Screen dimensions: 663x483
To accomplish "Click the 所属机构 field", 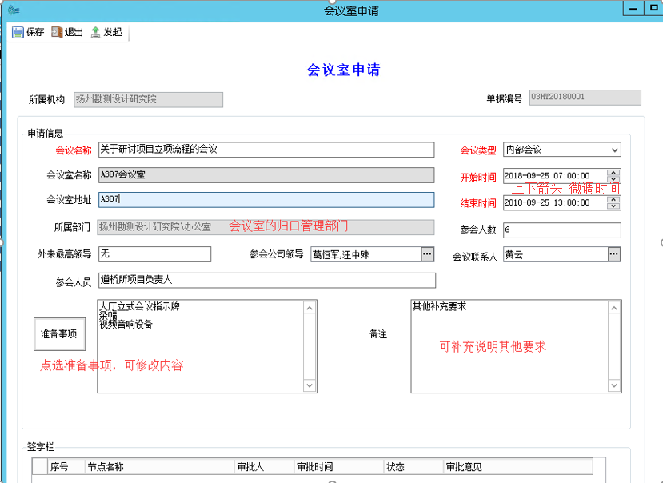I will click(x=149, y=100).
